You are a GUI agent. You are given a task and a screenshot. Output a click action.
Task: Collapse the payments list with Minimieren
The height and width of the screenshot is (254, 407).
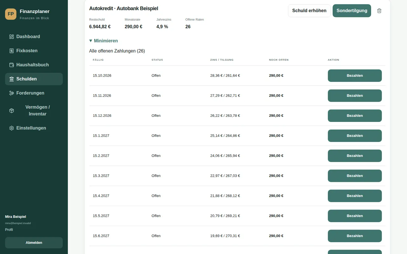[104, 41]
